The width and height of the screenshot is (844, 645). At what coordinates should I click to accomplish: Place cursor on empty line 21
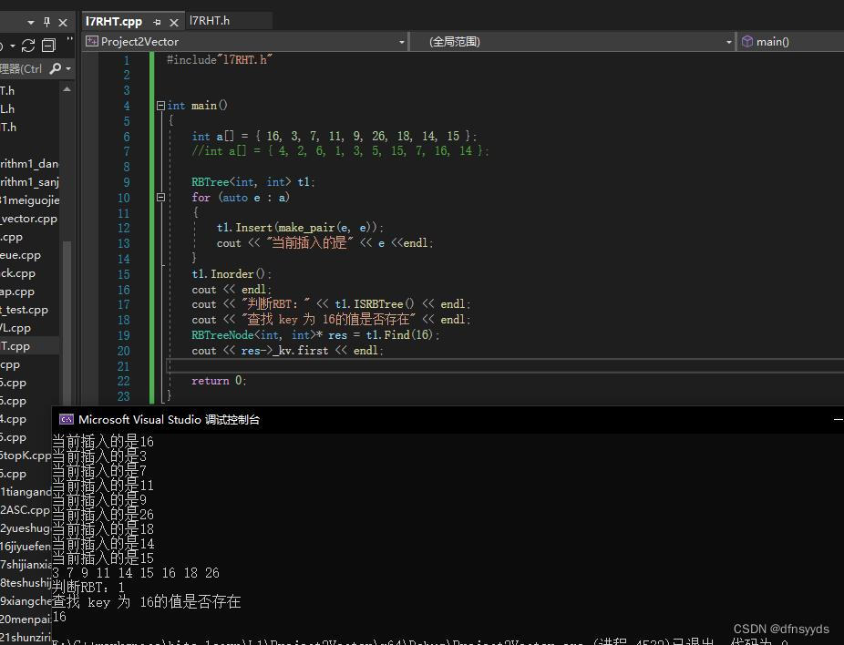point(505,366)
